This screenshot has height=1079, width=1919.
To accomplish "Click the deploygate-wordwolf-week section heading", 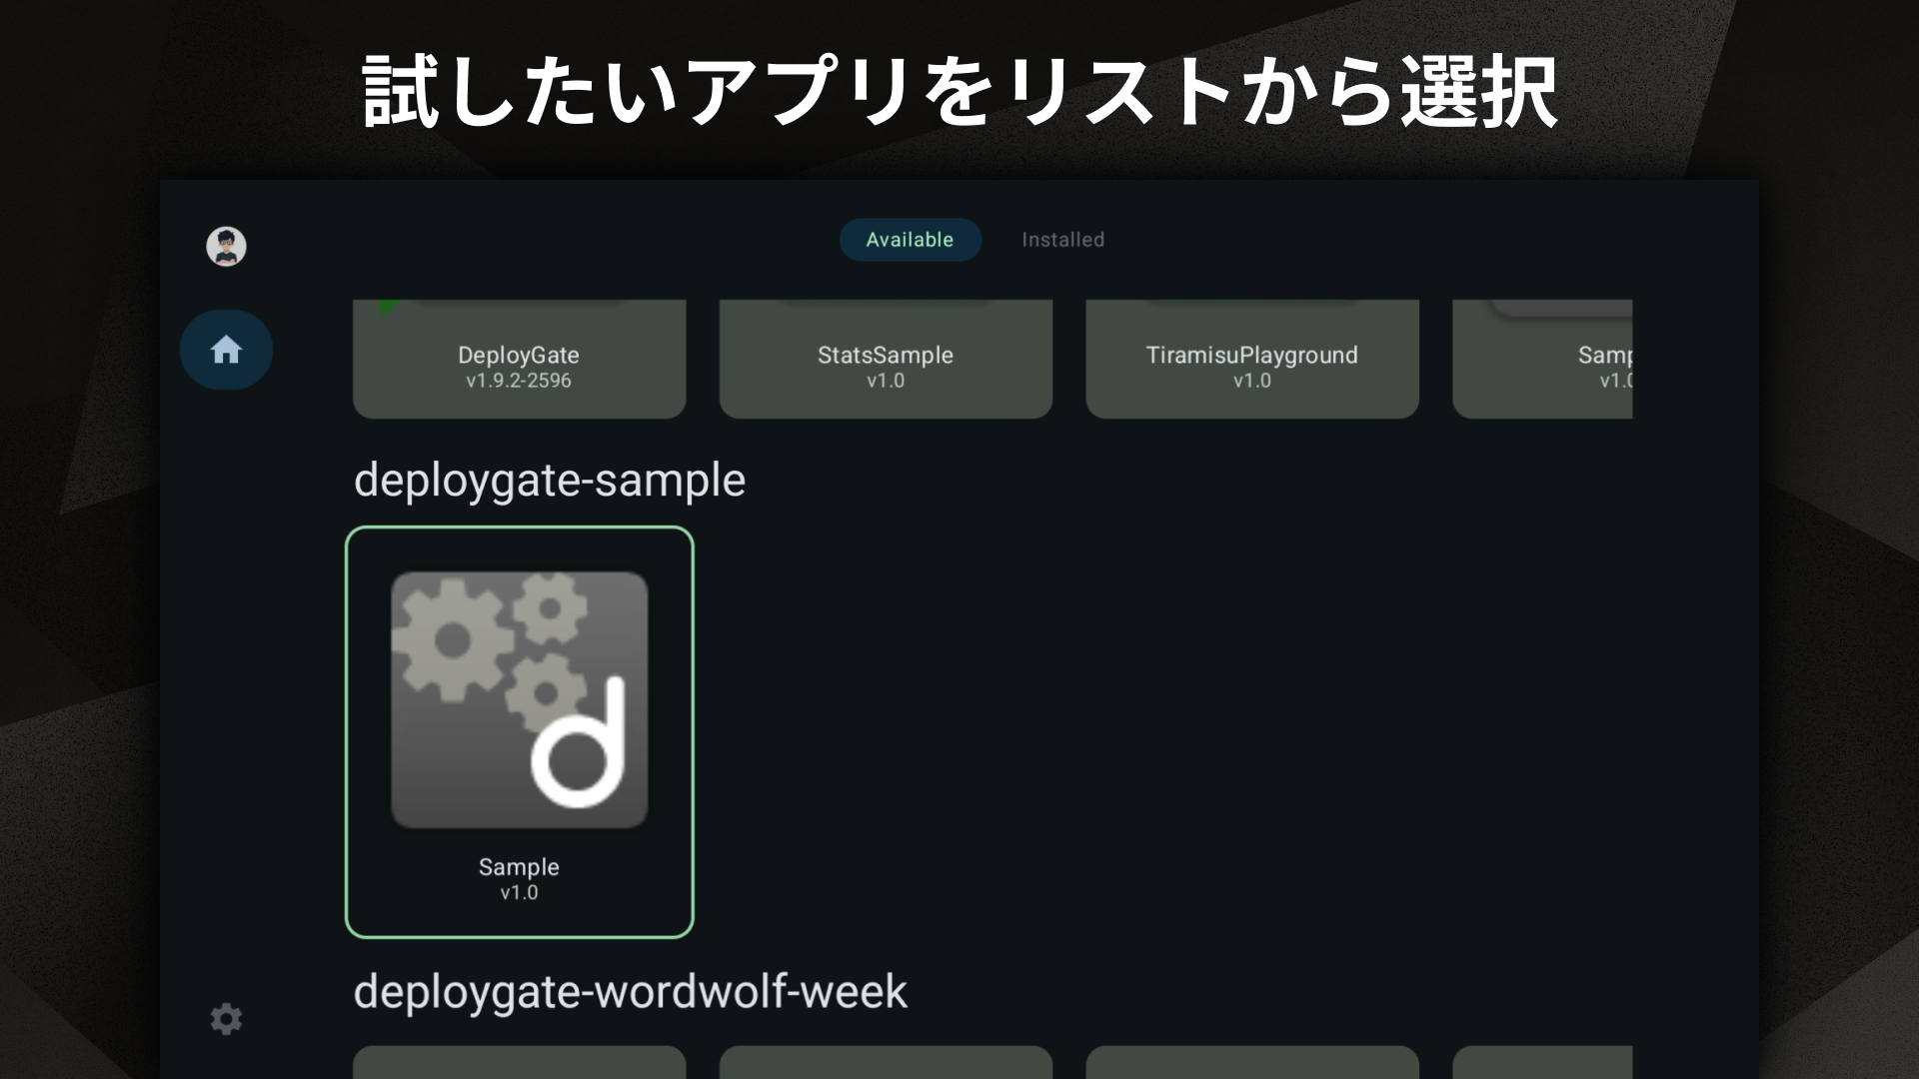I will pyautogui.click(x=630, y=992).
